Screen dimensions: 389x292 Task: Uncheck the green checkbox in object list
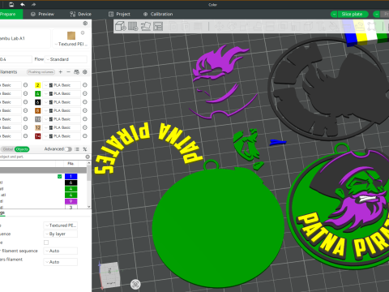coord(60,177)
